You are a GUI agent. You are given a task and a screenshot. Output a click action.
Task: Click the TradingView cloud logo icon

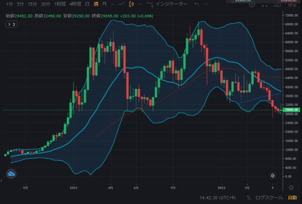pyautogui.click(x=11, y=174)
